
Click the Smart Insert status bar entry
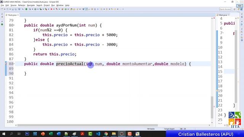point(169,129)
